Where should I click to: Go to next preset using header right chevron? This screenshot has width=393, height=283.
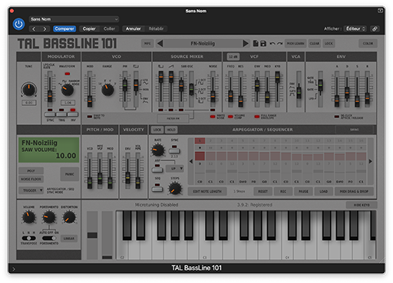[x=45, y=29]
